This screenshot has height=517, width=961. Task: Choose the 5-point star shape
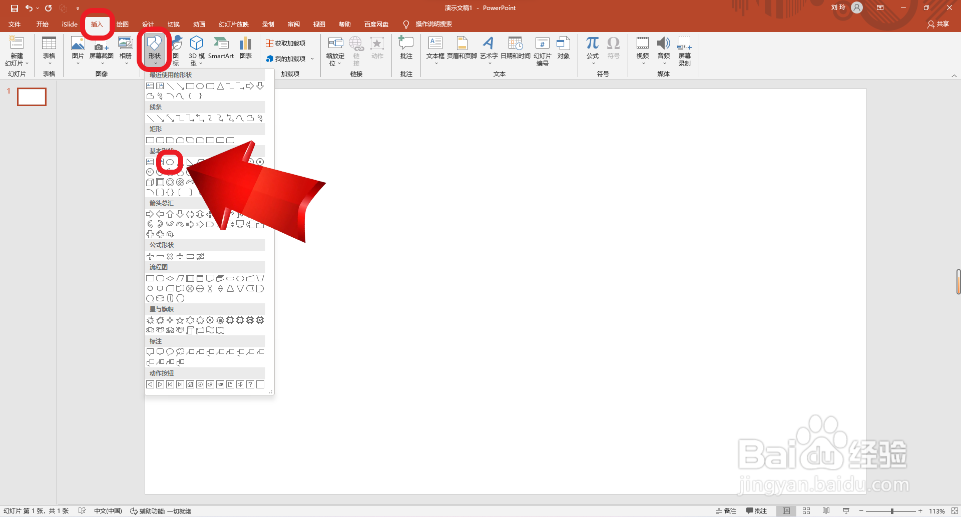(180, 320)
